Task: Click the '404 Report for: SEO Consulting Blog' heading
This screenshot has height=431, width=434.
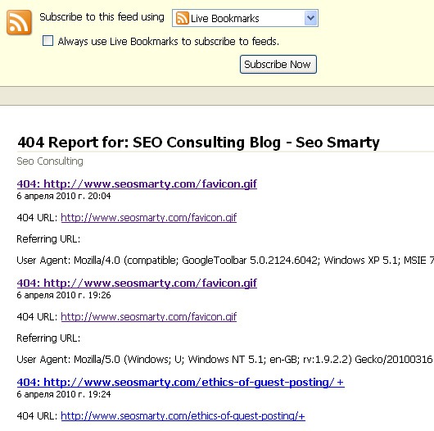Action: point(198,143)
